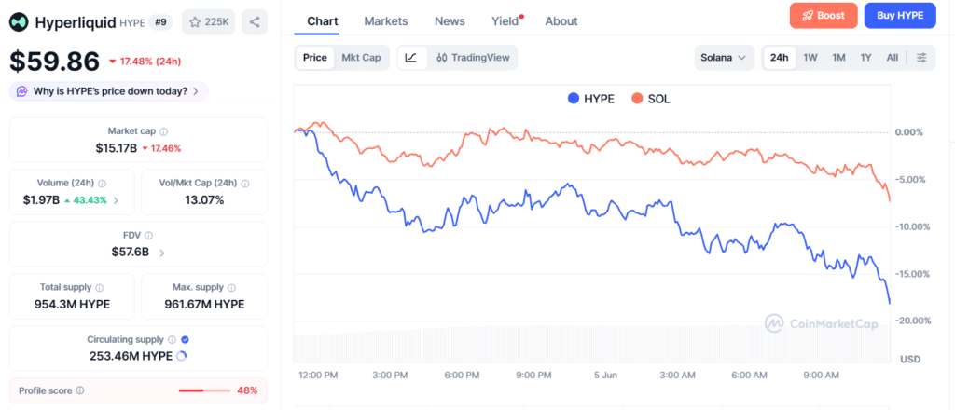This screenshot has width=955, height=410.
Task: Click the share icon button
Action: [255, 22]
